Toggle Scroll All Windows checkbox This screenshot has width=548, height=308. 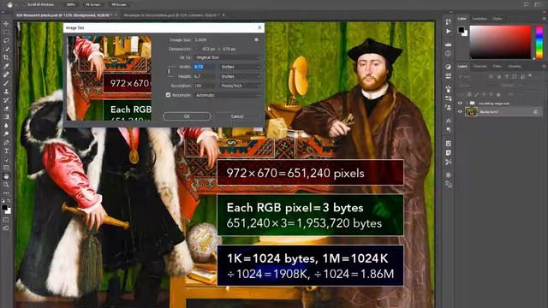pyautogui.click(x=24, y=5)
